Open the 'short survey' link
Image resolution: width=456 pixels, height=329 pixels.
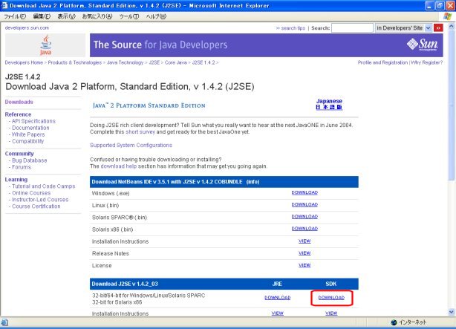point(140,131)
